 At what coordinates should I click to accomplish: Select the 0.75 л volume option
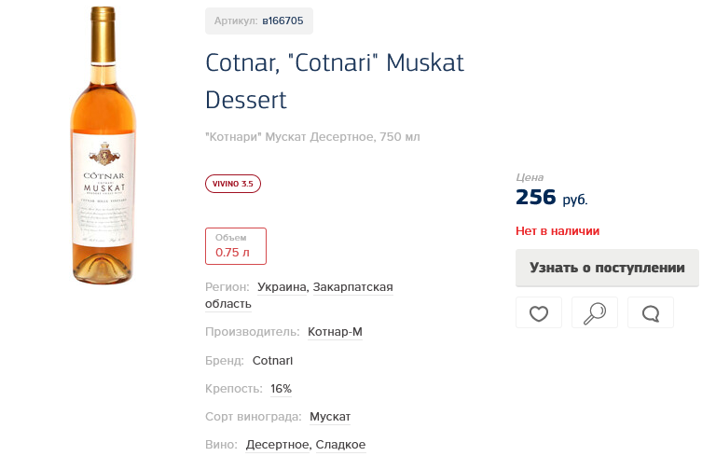pos(236,246)
